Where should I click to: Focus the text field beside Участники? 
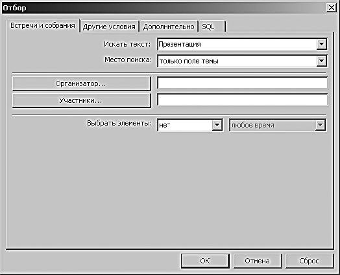tap(242, 100)
